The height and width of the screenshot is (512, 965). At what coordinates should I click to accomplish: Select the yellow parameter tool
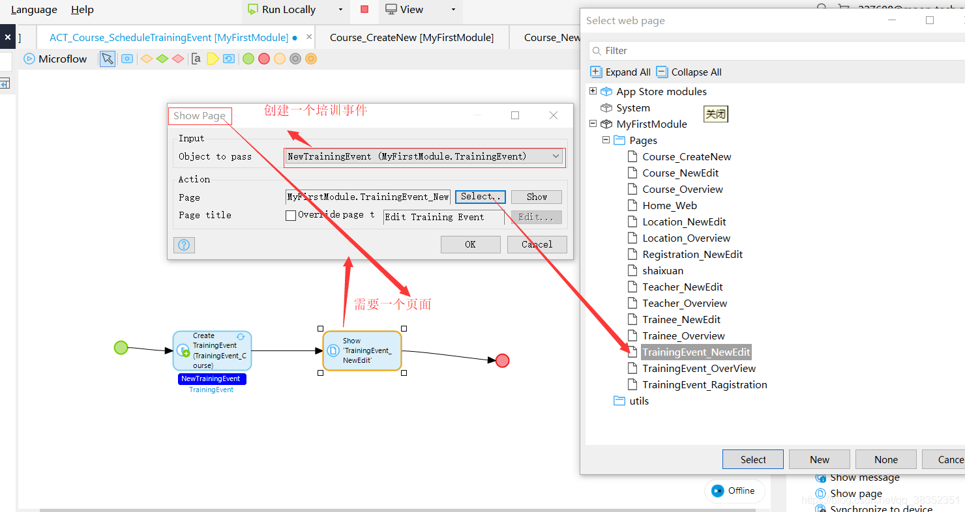[x=213, y=59]
